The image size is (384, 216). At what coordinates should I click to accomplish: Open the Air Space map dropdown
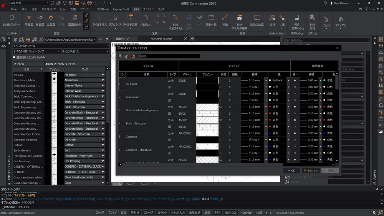(x=84, y=74)
